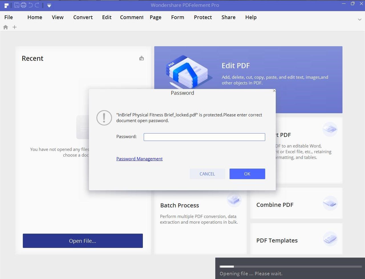Click the Undo arrow icon
Viewport: 365px width, 279px height.
pyautogui.click(x=31, y=5)
